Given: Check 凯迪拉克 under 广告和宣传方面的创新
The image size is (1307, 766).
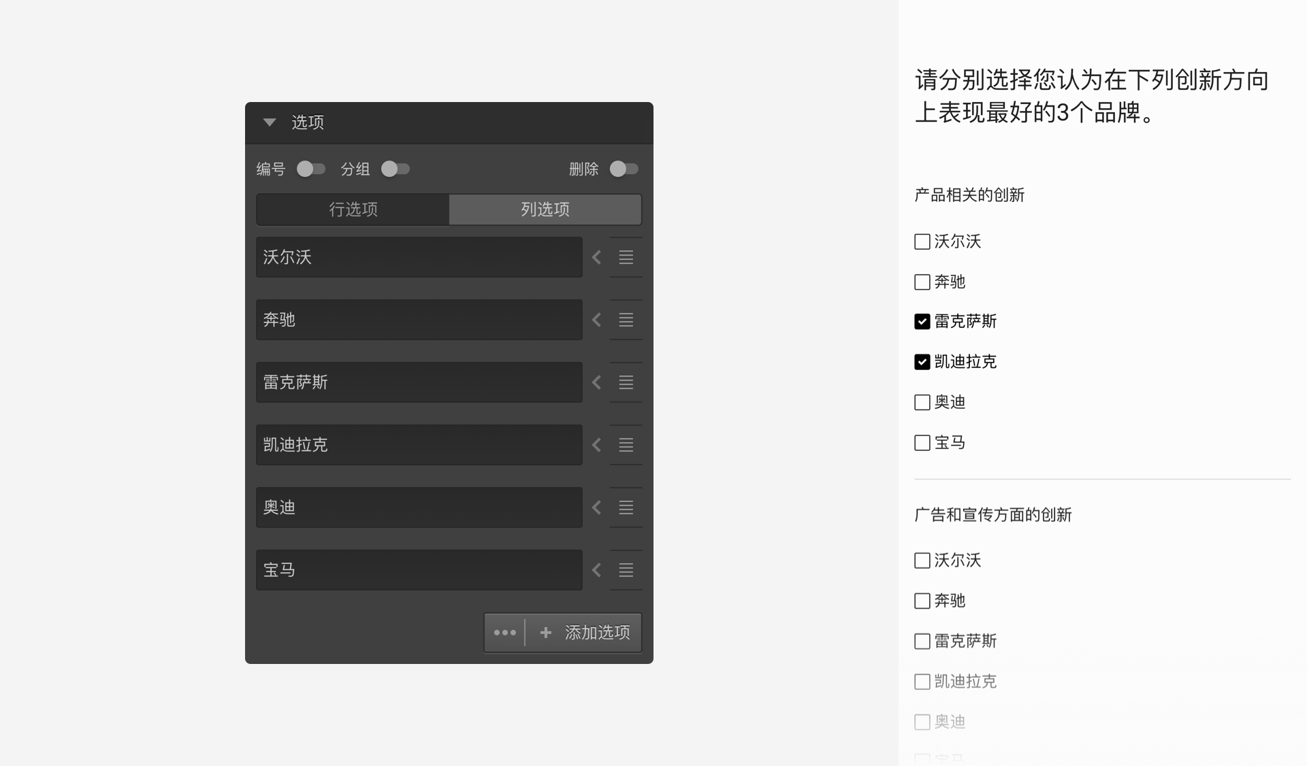Looking at the screenshot, I should click(922, 682).
